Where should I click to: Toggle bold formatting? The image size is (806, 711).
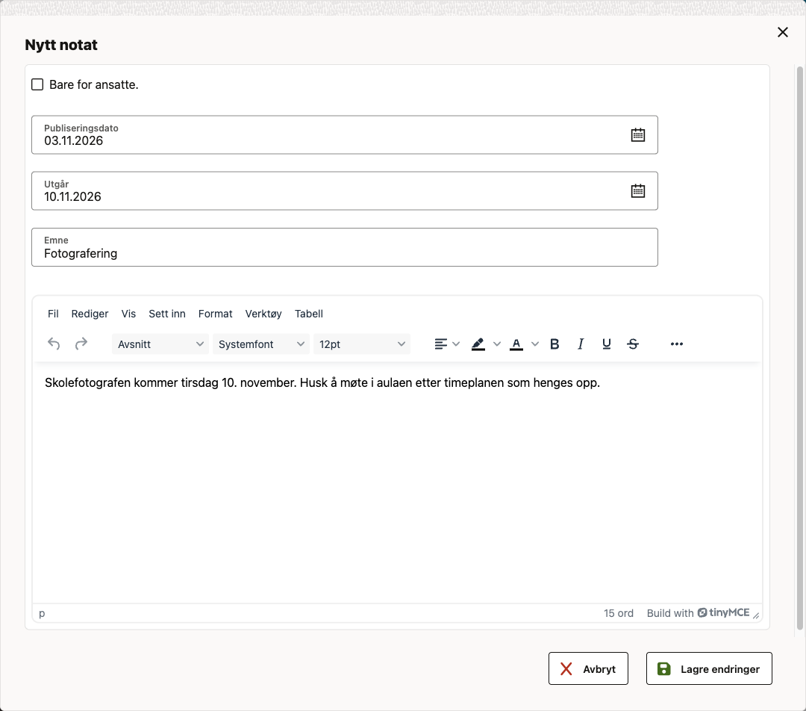554,344
